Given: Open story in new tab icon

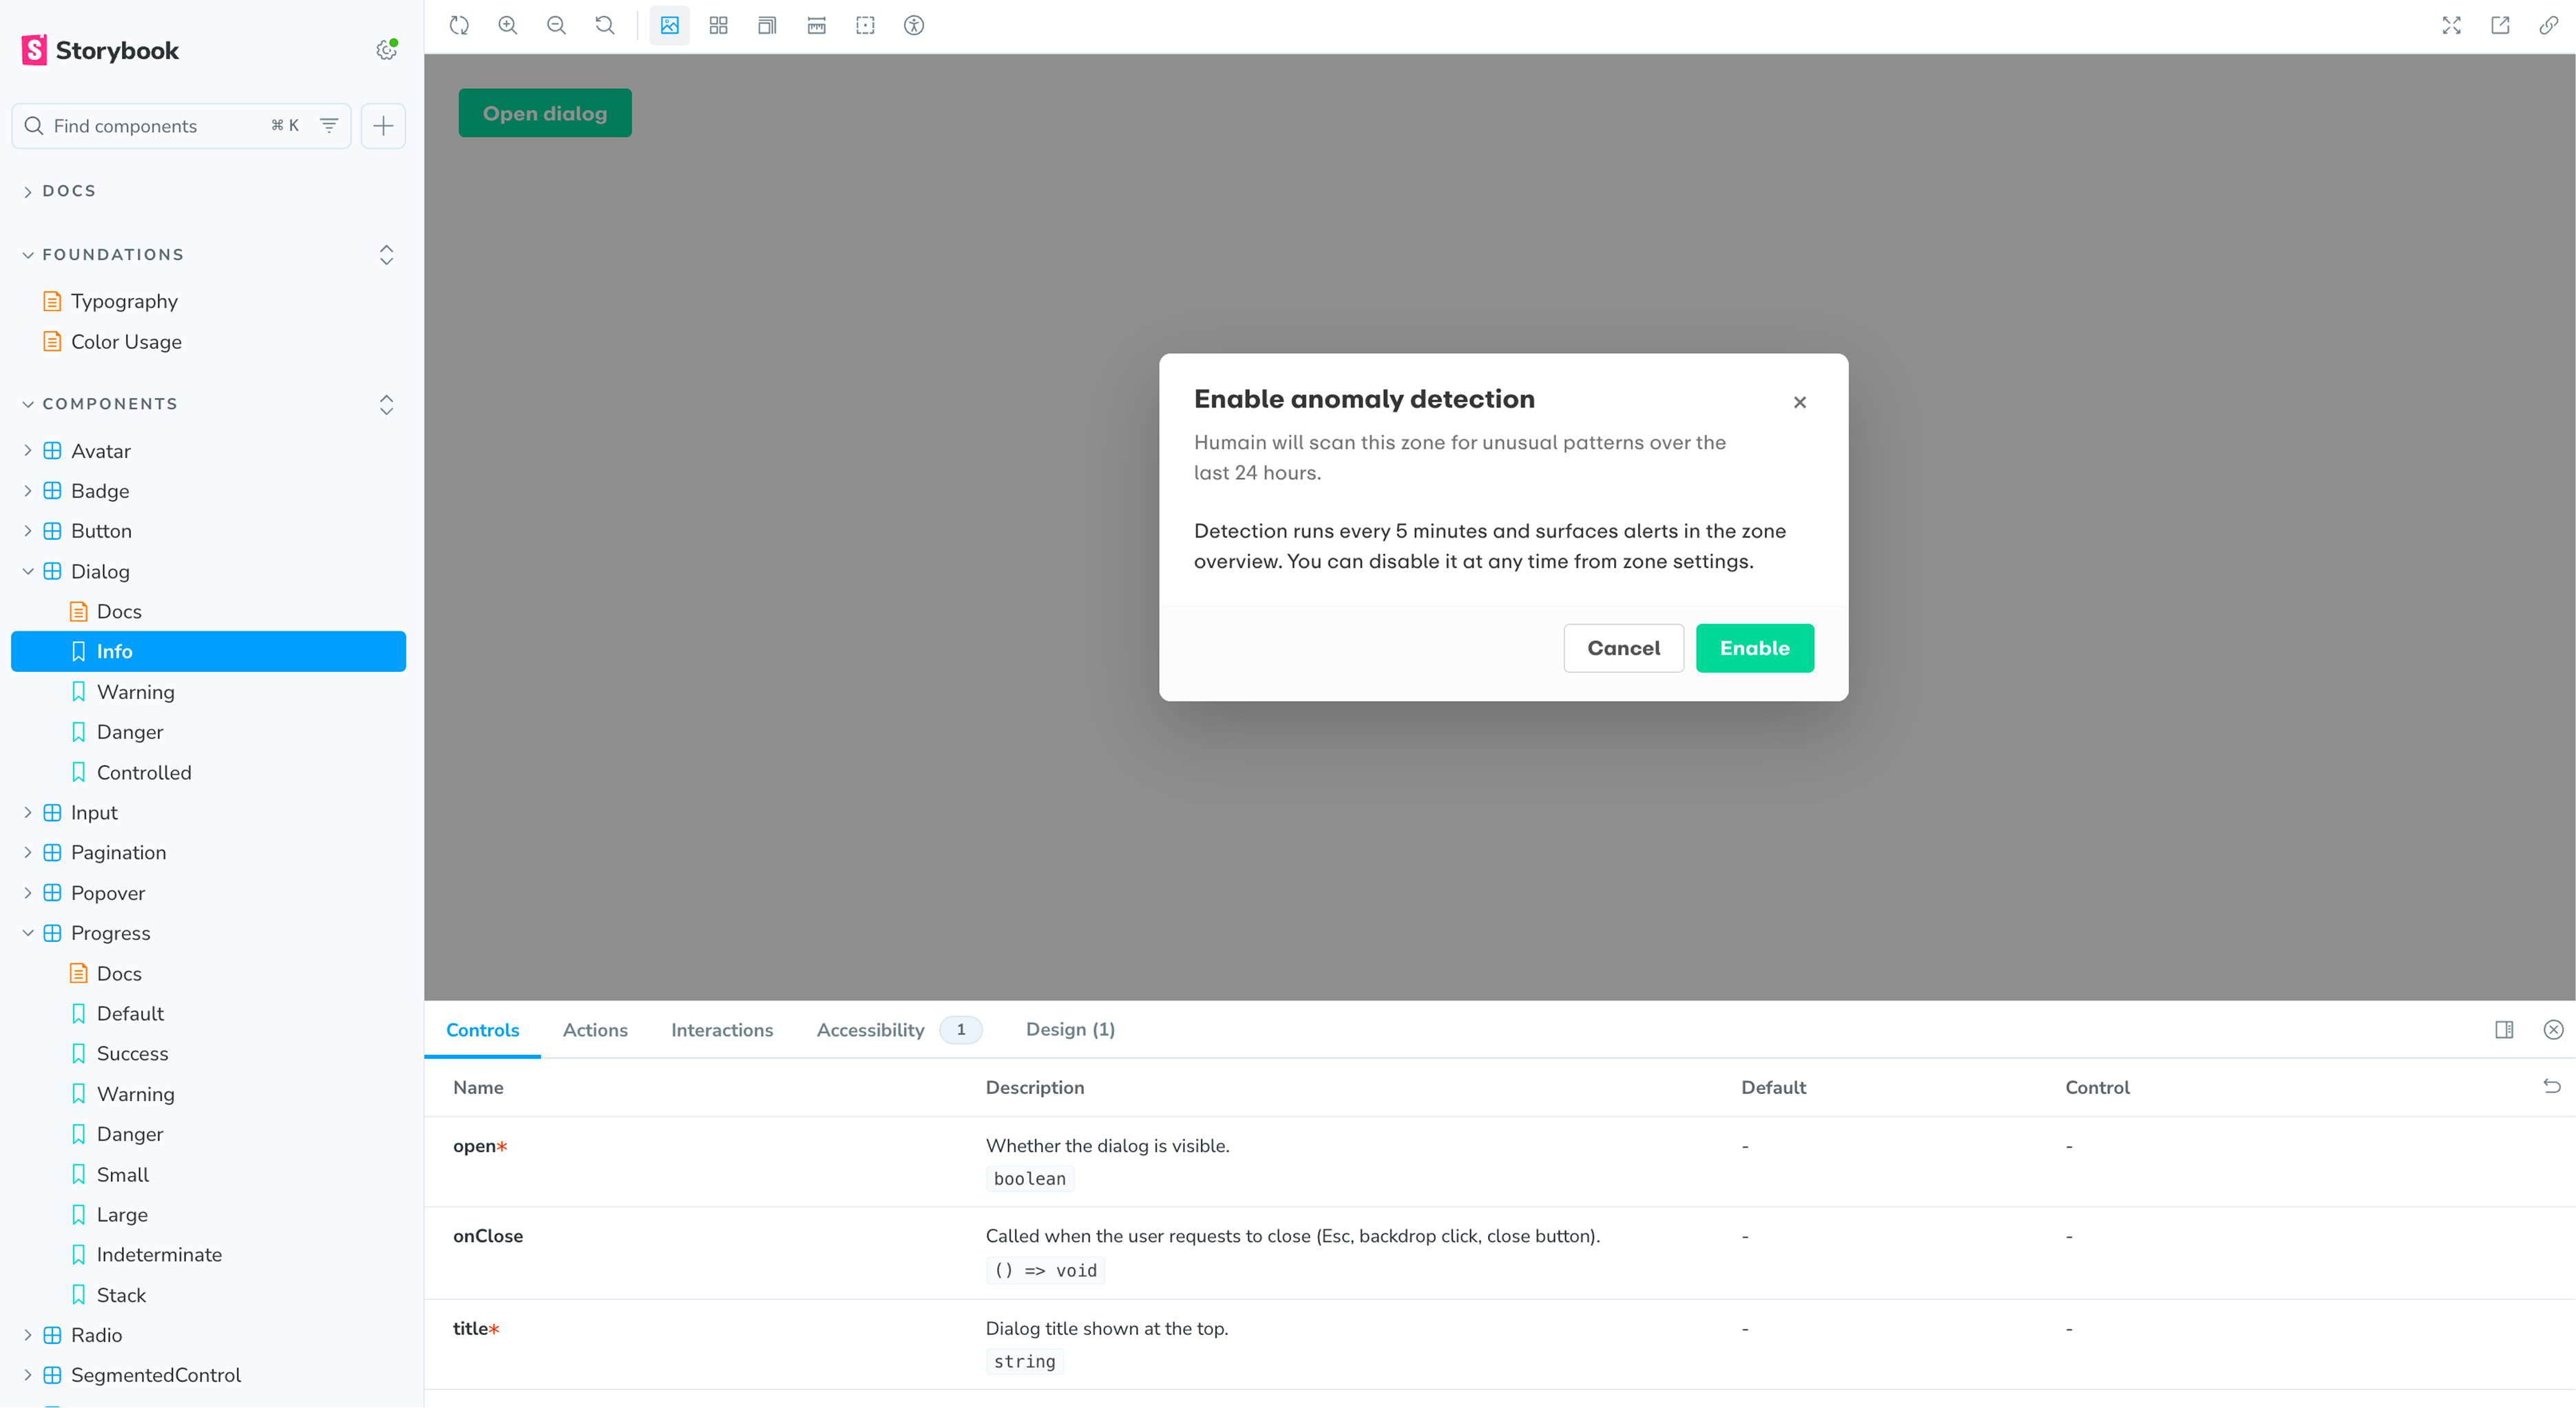Looking at the screenshot, I should (2500, 26).
